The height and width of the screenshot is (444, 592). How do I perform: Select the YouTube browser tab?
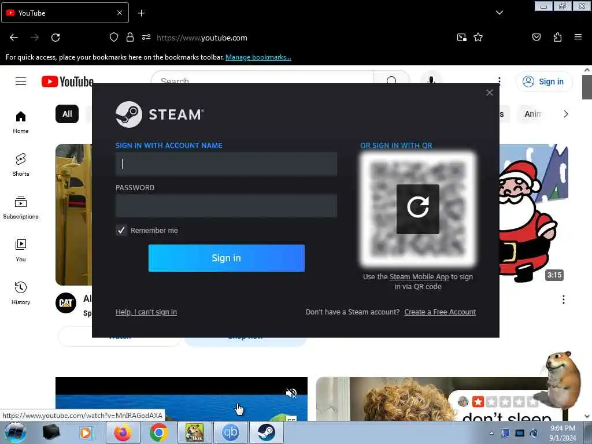coord(65,13)
